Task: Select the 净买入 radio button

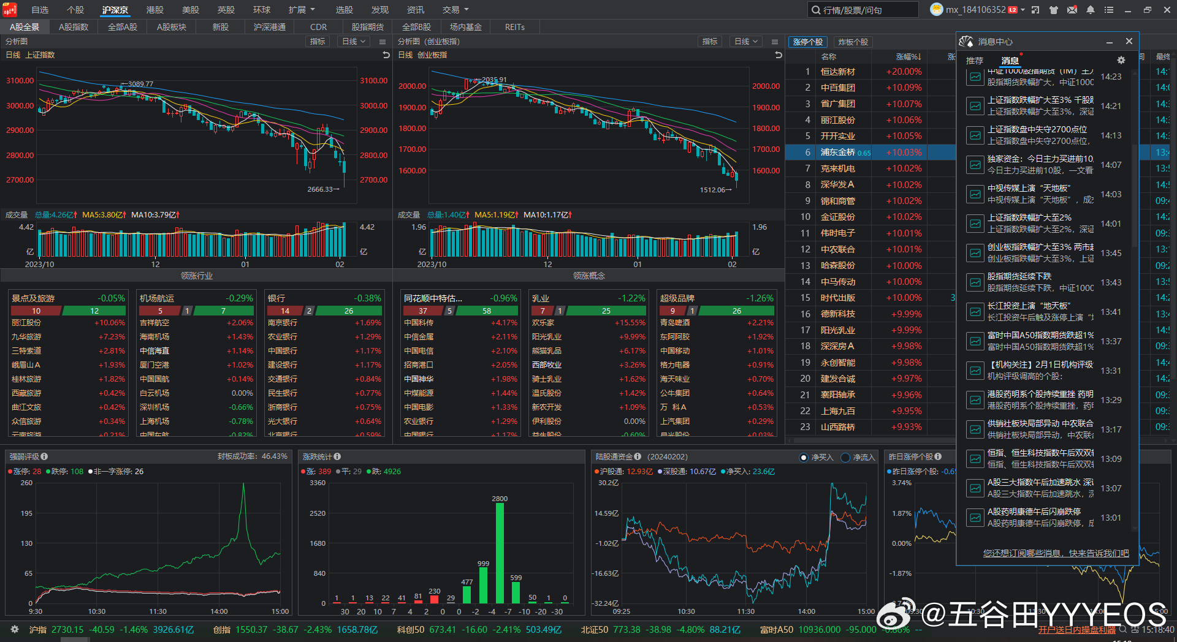Action: (x=803, y=456)
